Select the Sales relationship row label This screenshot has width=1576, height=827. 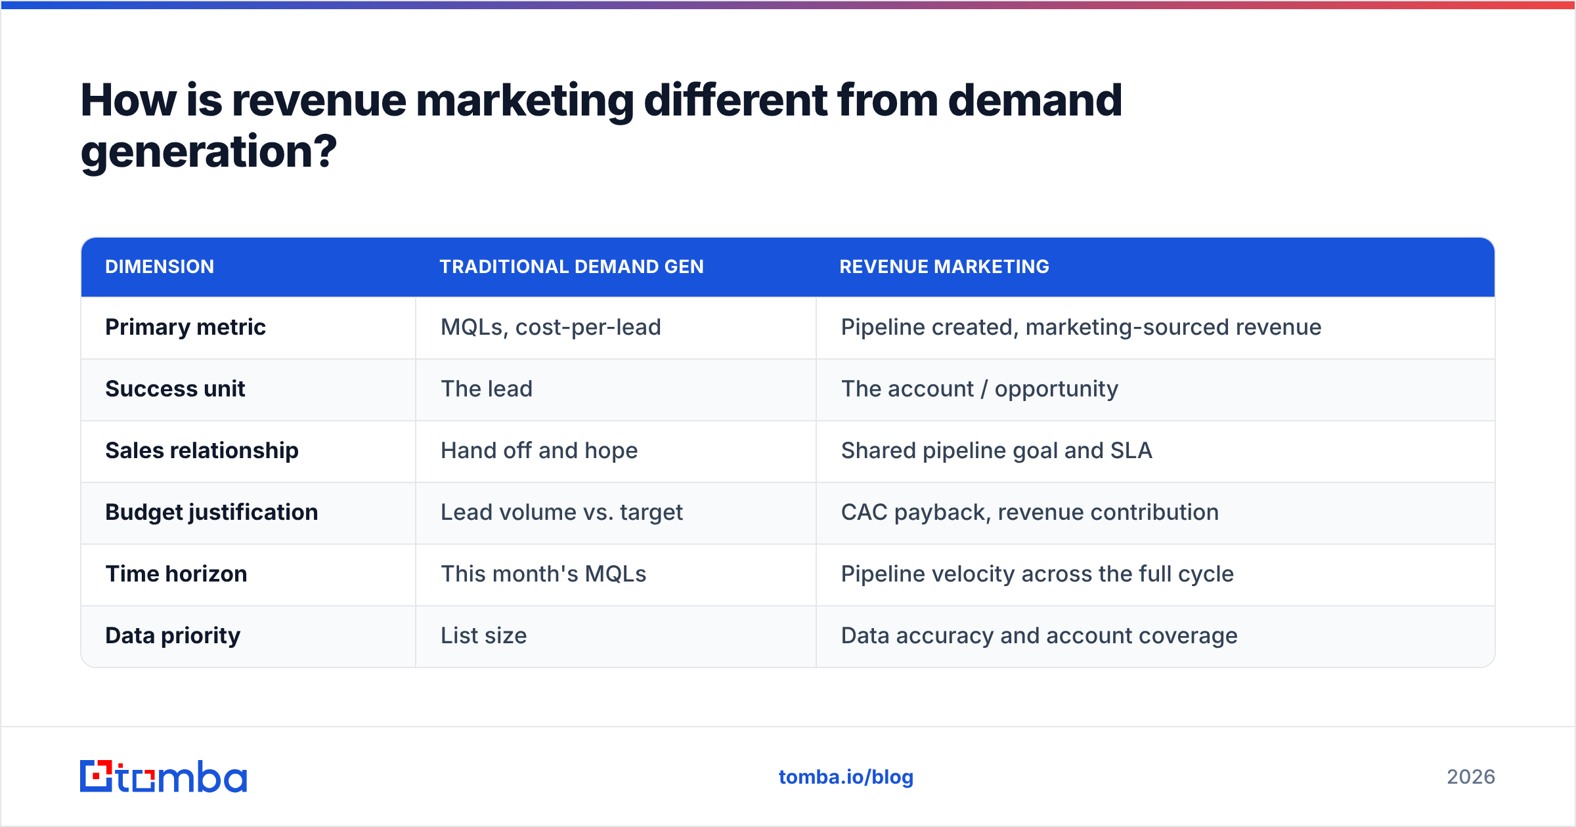click(x=202, y=450)
